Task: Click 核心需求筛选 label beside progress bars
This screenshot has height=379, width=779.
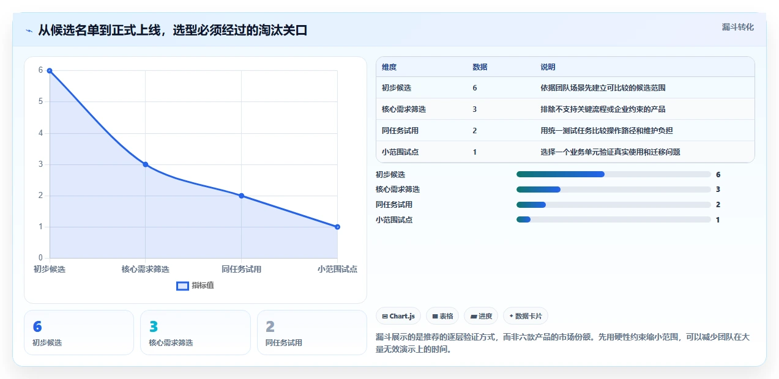Action: 398,189
